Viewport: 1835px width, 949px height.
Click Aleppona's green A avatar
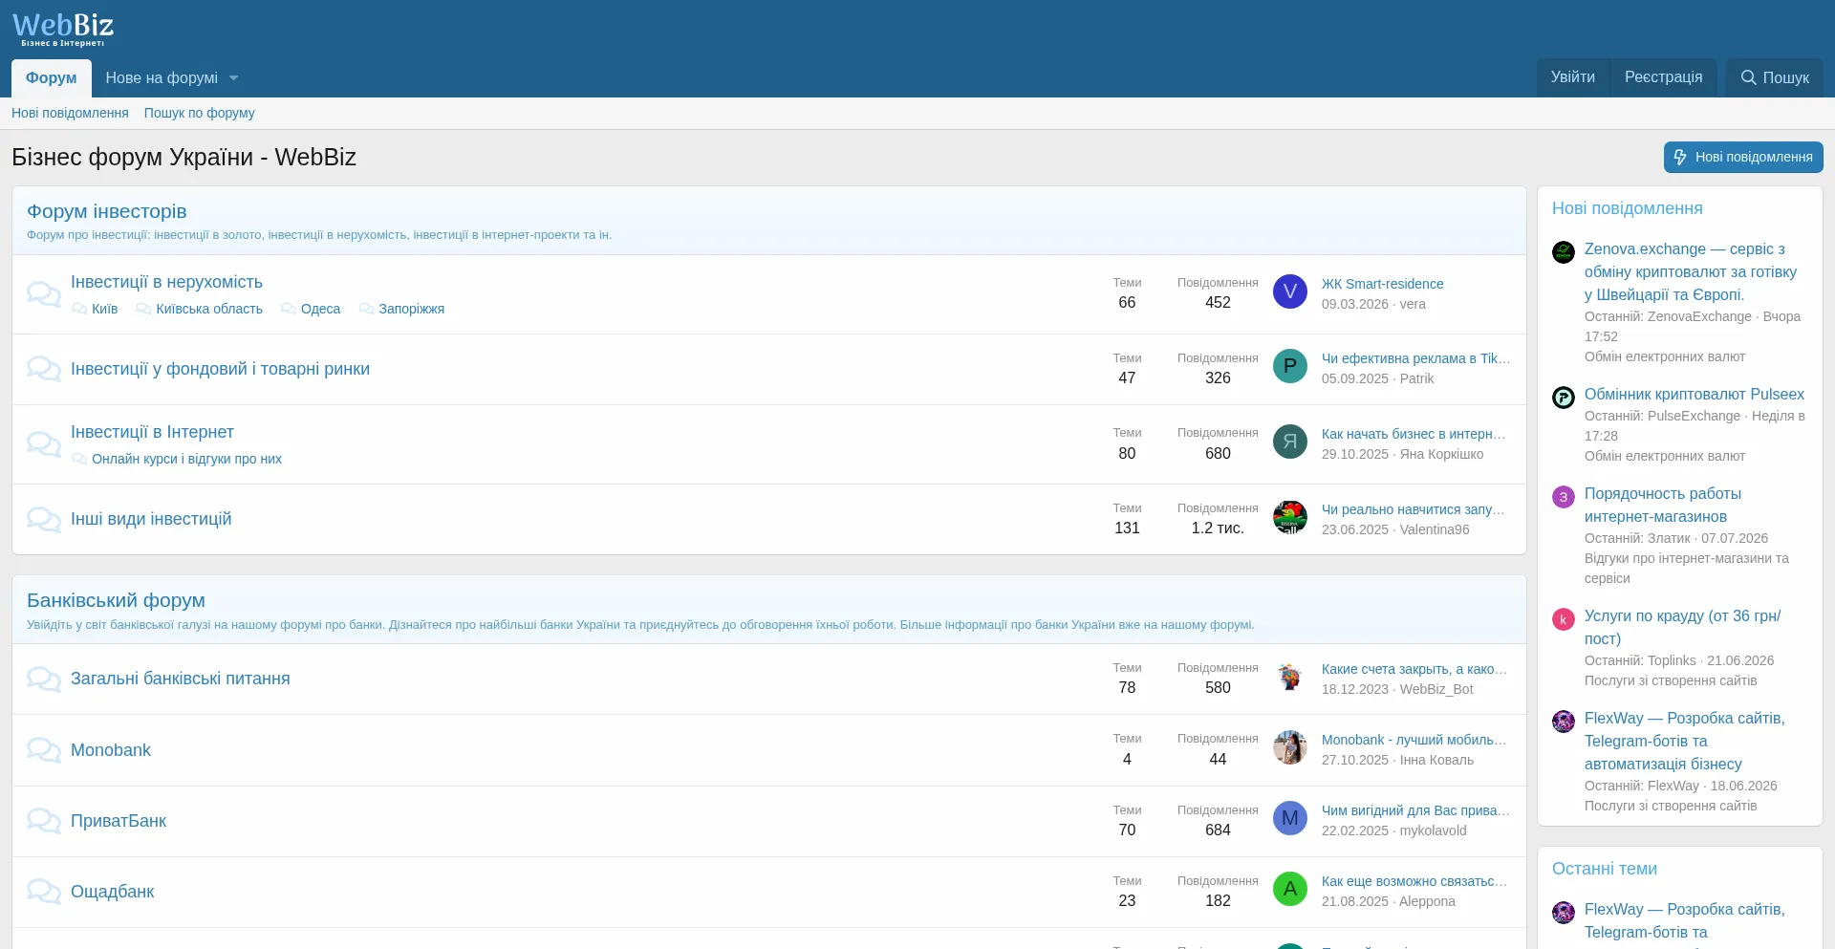[1290, 889]
